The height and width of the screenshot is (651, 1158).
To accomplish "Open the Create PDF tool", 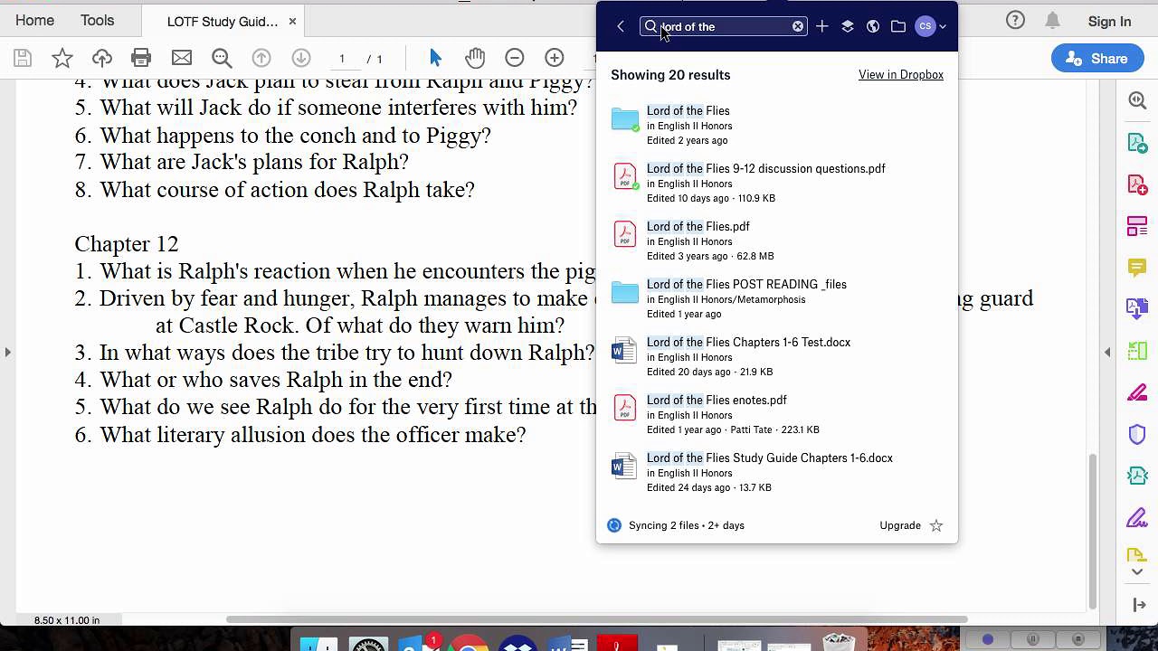I will pyautogui.click(x=1137, y=184).
